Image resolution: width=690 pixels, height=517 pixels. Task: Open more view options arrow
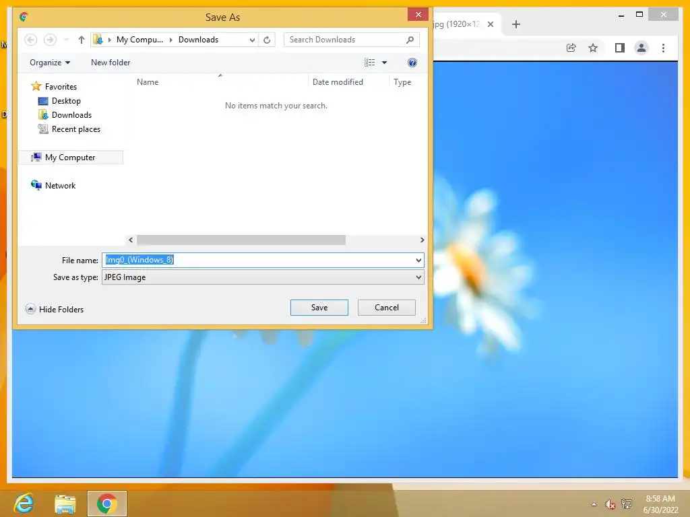384,63
